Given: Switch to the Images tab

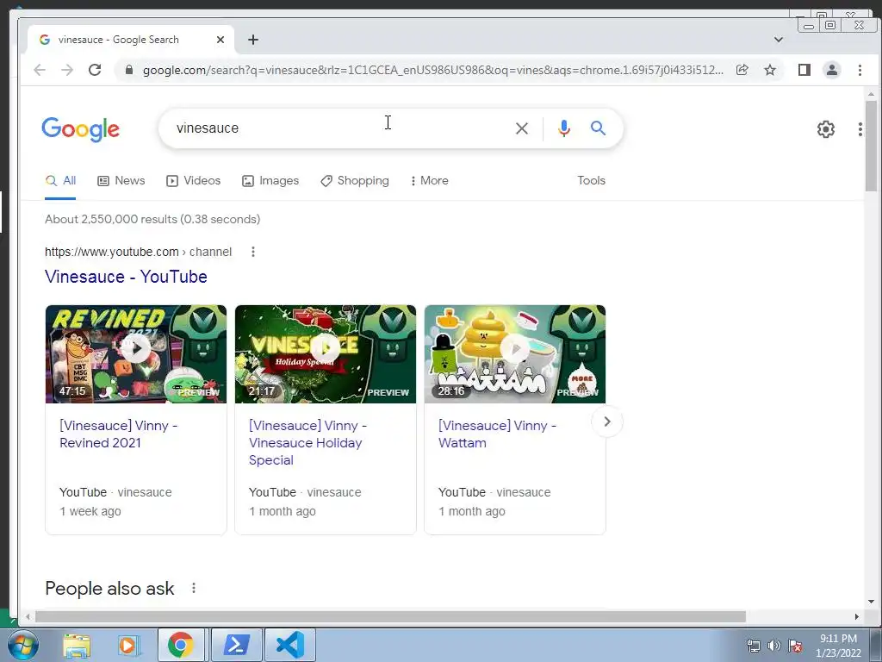Looking at the screenshot, I should click(270, 181).
